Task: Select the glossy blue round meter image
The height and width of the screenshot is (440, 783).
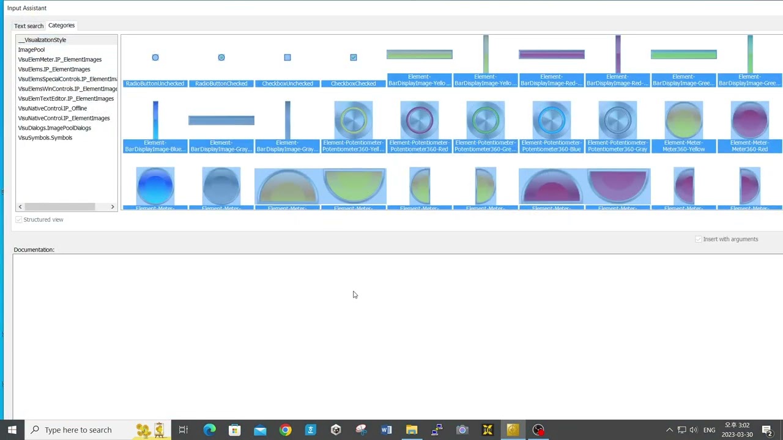Action: pyautogui.click(x=155, y=186)
